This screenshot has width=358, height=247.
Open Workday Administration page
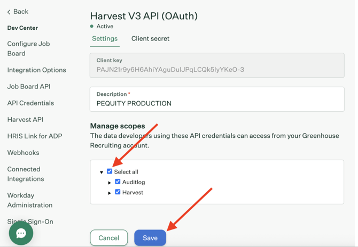click(x=30, y=200)
